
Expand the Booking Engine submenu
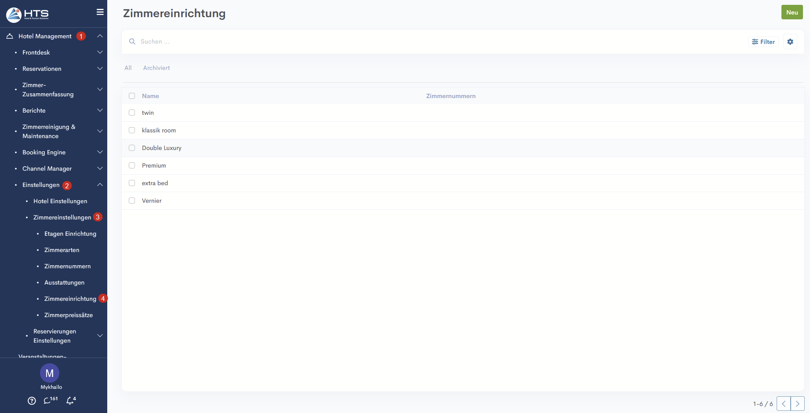(x=100, y=152)
